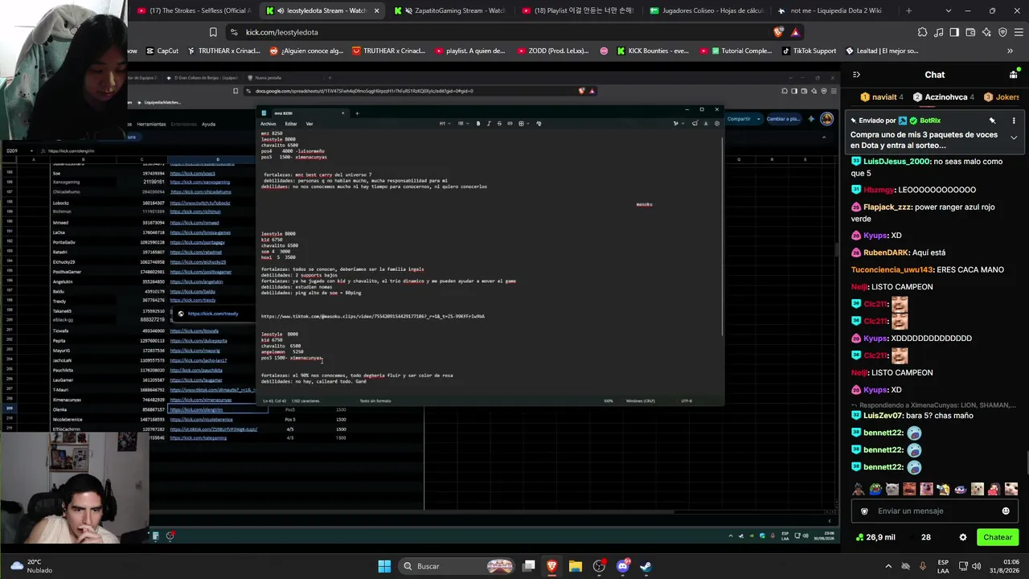Click username LuisDJesus_2000 in chat
Screen dimensions: 1029x579
point(896,162)
